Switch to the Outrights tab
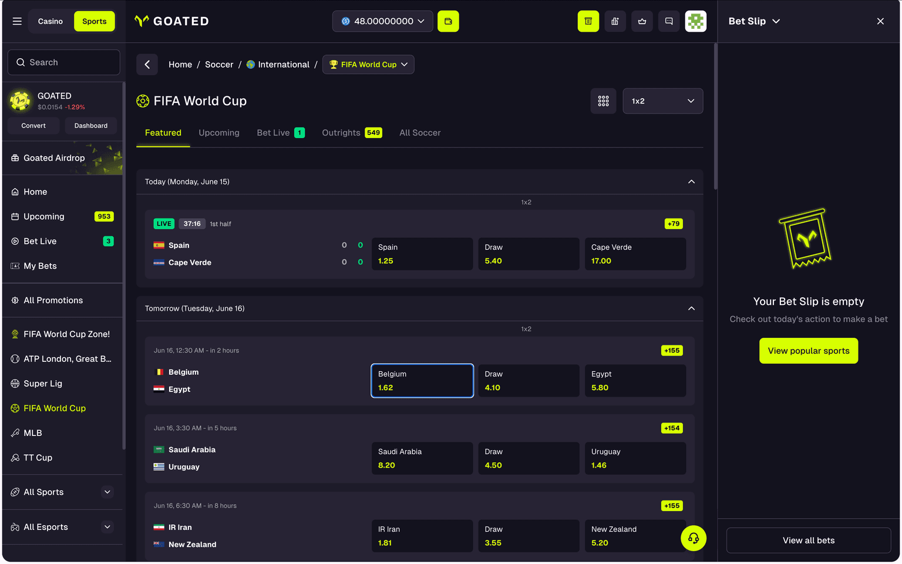The width and height of the screenshot is (902, 564). click(352, 133)
